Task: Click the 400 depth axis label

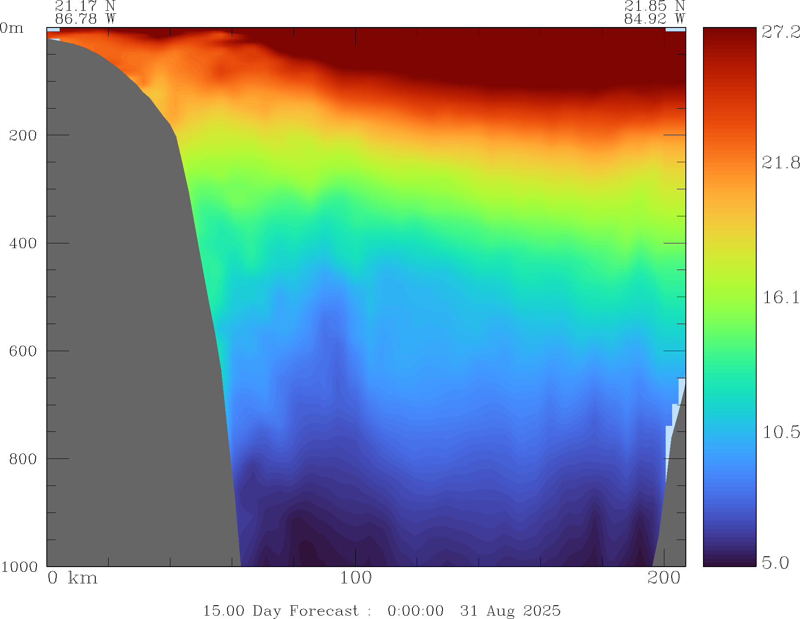Action: tap(23, 243)
